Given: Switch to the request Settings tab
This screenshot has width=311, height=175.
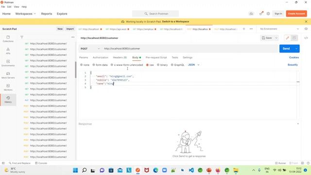Looking at the screenshot, I should [188, 57].
